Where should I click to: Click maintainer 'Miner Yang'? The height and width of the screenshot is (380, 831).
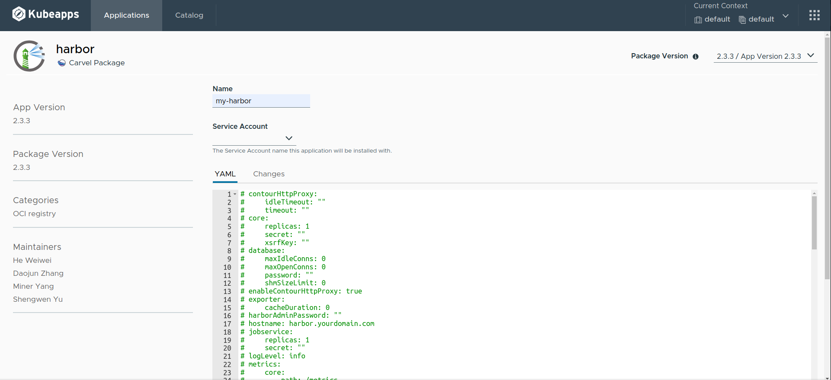pyautogui.click(x=33, y=286)
